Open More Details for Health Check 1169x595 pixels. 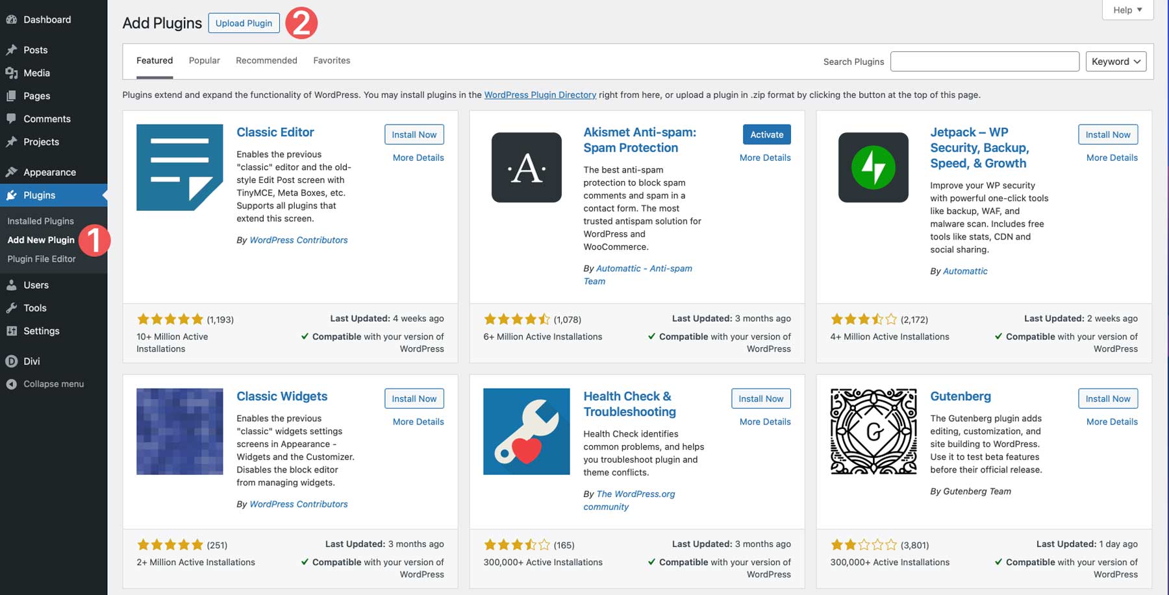pyautogui.click(x=765, y=422)
